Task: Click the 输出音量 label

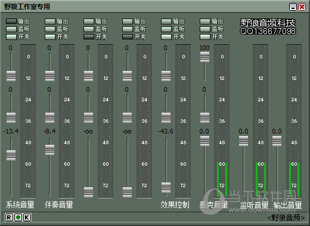Action: pyautogui.click(x=287, y=205)
